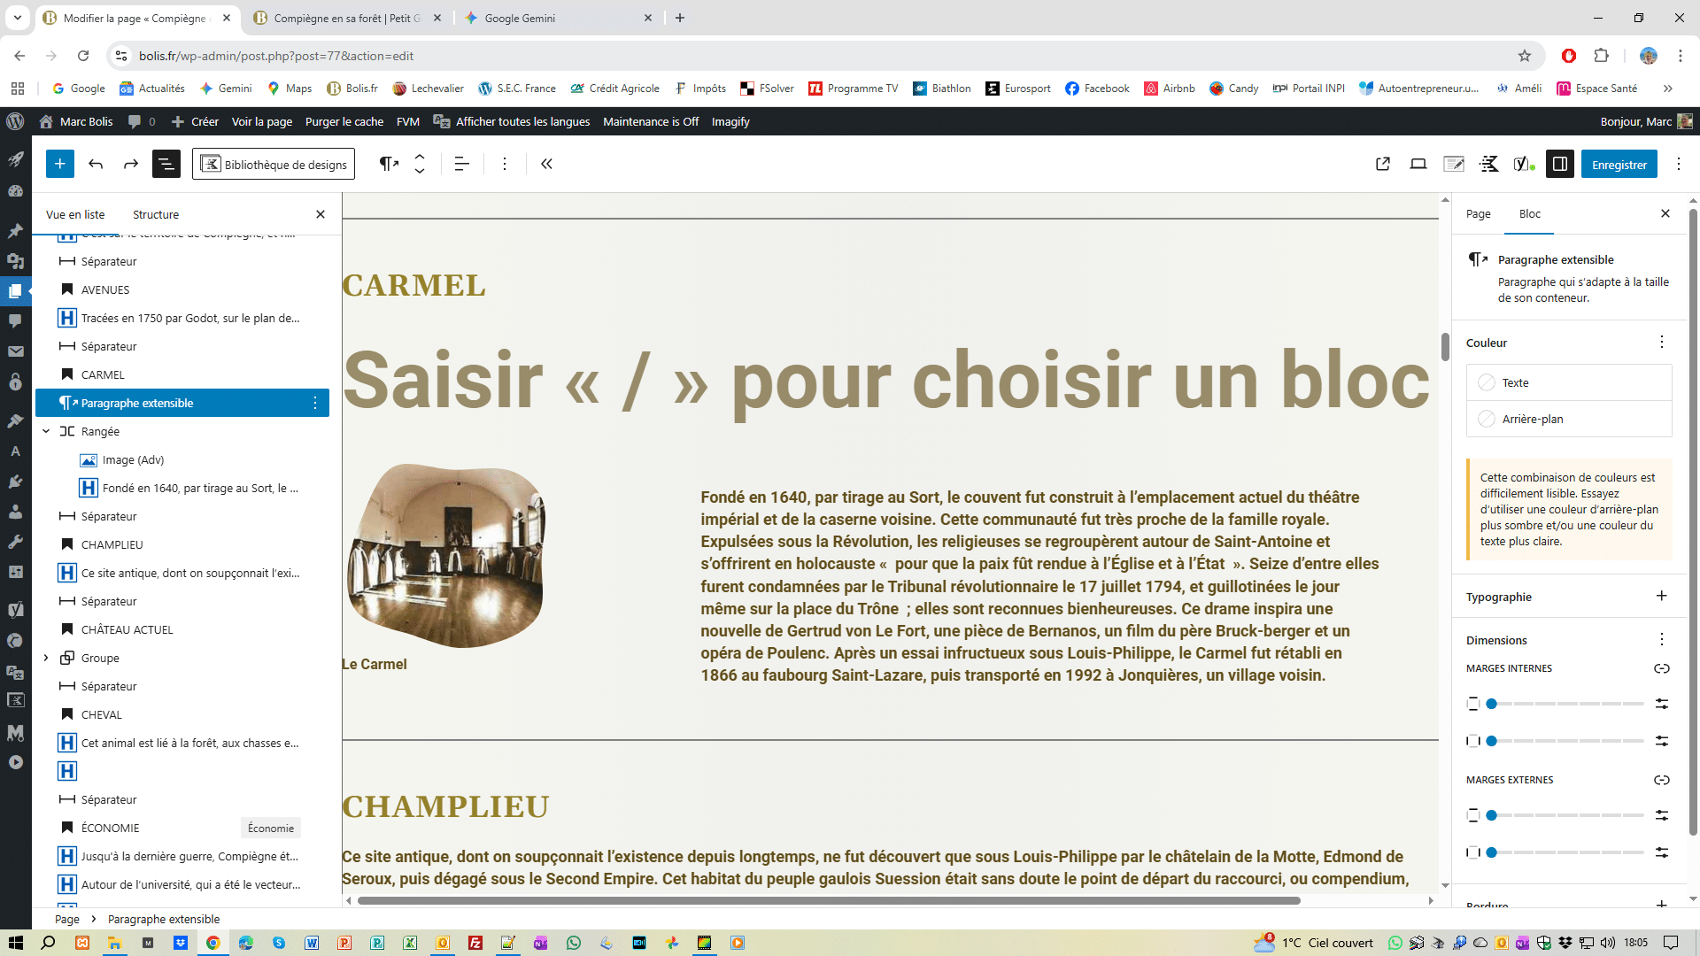Switch to the Structure tab
The width and height of the screenshot is (1700, 956).
(156, 214)
